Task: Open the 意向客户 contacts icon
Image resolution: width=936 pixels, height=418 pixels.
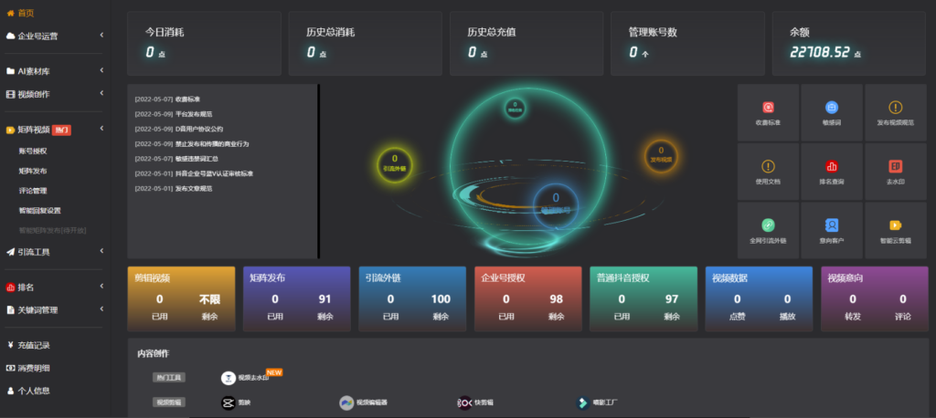Action: point(832,225)
